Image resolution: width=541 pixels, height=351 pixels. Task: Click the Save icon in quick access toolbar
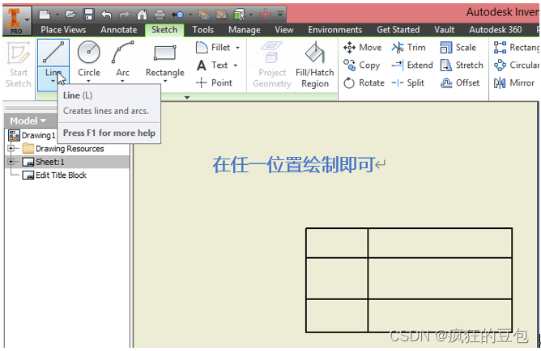tap(88, 14)
